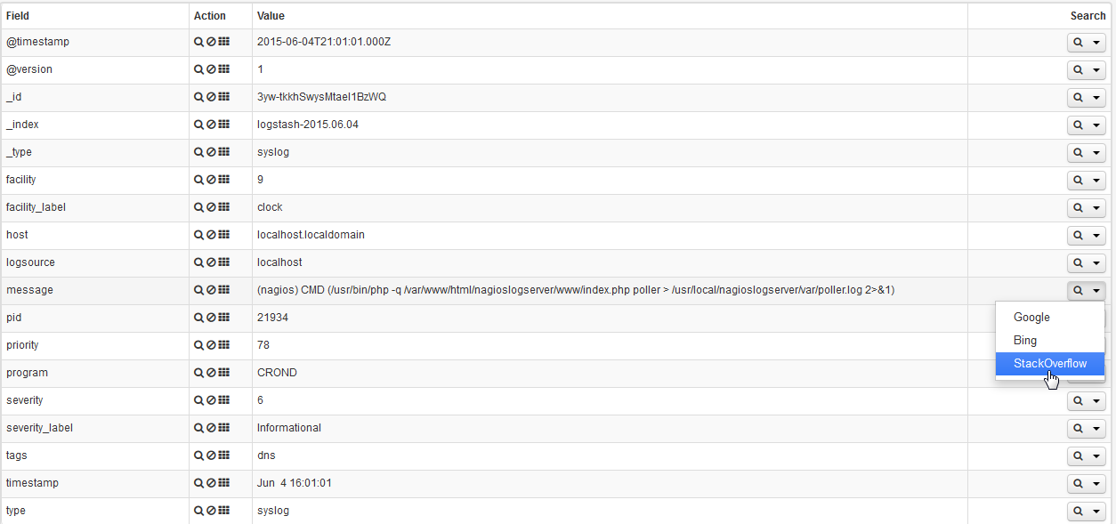
Task: Click the exclude icon in severity_label row
Action: [212, 428]
